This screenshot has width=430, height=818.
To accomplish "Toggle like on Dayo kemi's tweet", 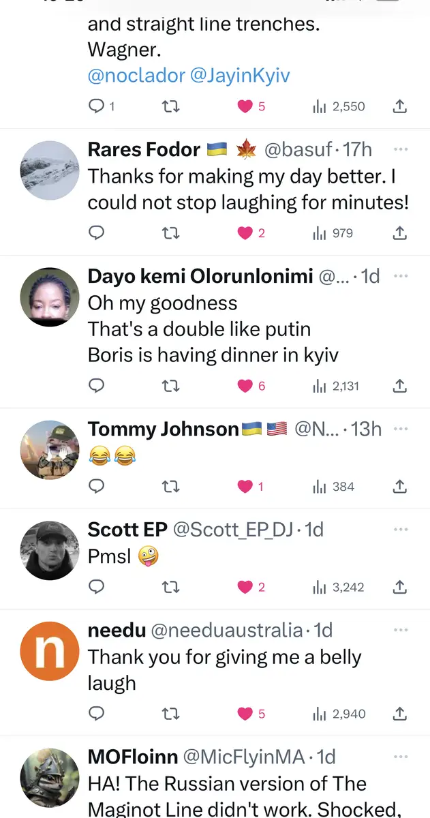I will [245, 386].
